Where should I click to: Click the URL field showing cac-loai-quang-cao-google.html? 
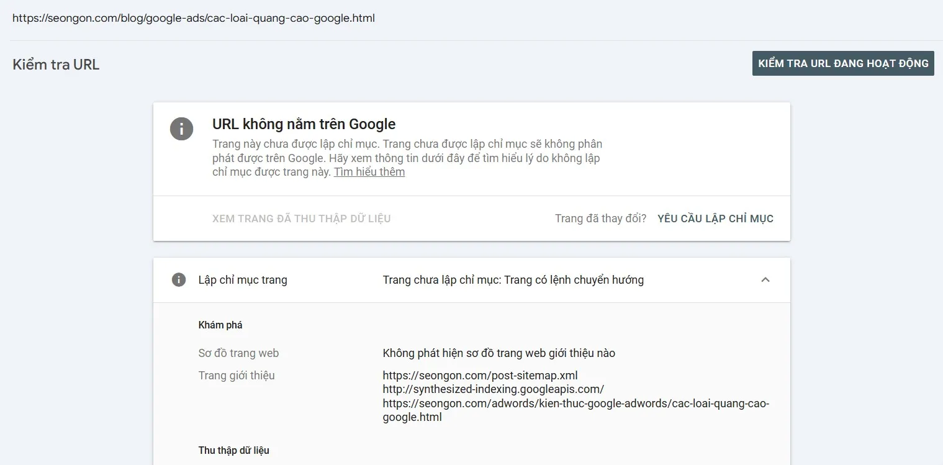pyautogui.click(x=193, y=18)
